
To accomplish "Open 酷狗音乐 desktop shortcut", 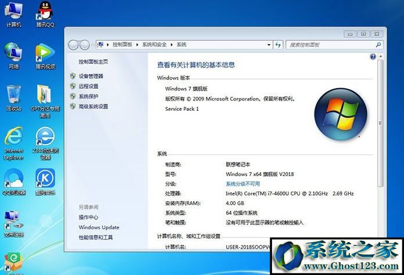I will coord(45,182).
